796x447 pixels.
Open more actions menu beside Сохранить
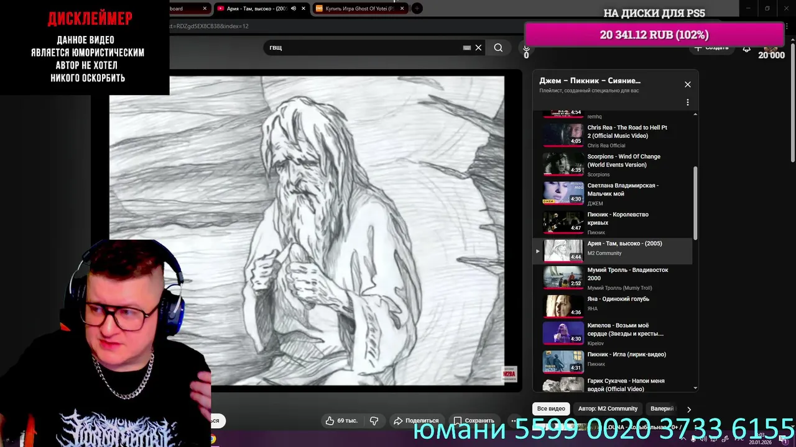513,420
